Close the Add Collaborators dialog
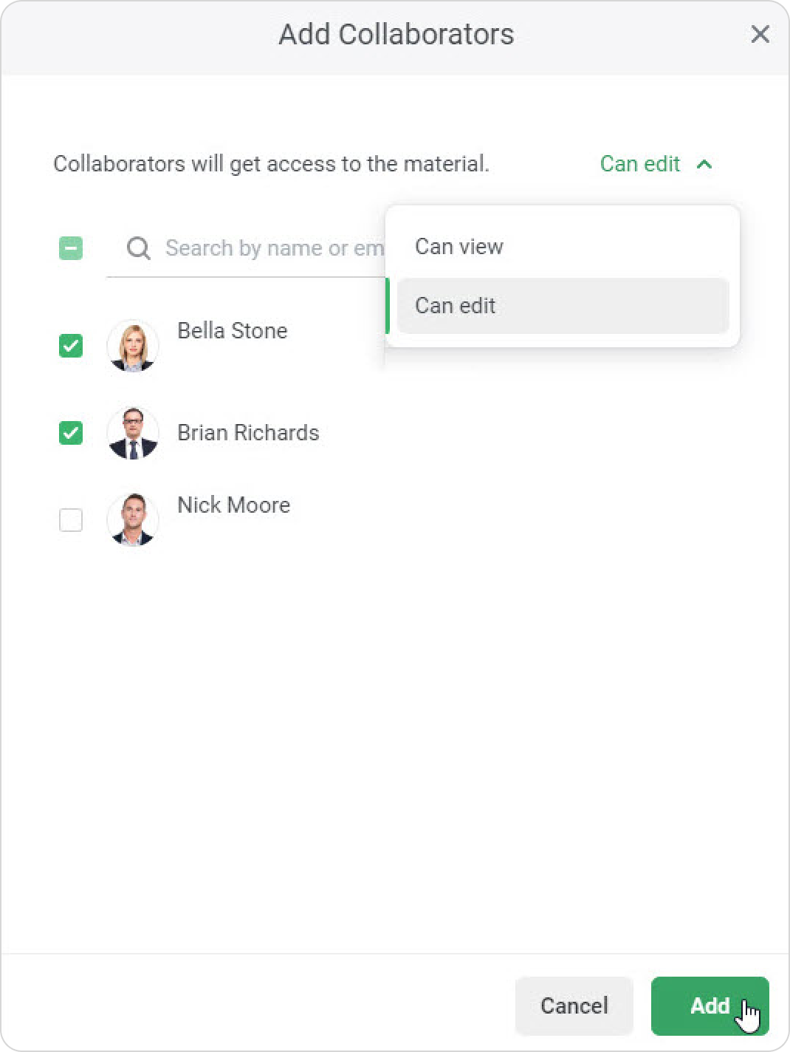This screenshot has height=1052, width=790. pyautogui.click(x=760, y=35)
